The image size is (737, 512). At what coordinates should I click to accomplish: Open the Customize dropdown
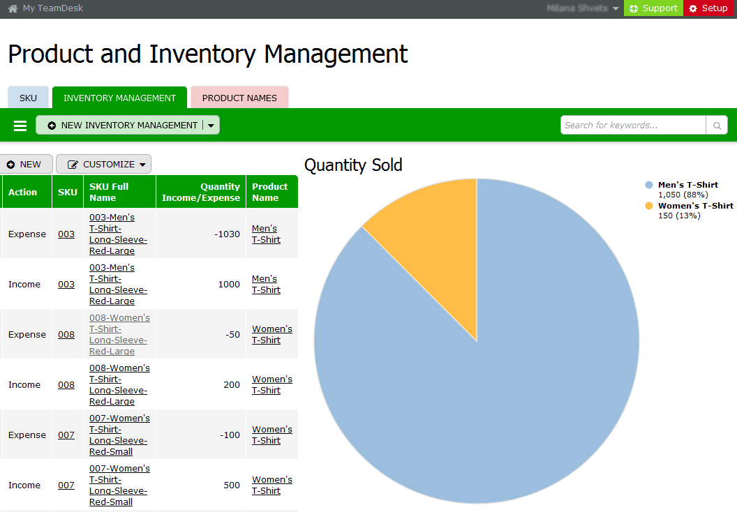pos(103,165)
